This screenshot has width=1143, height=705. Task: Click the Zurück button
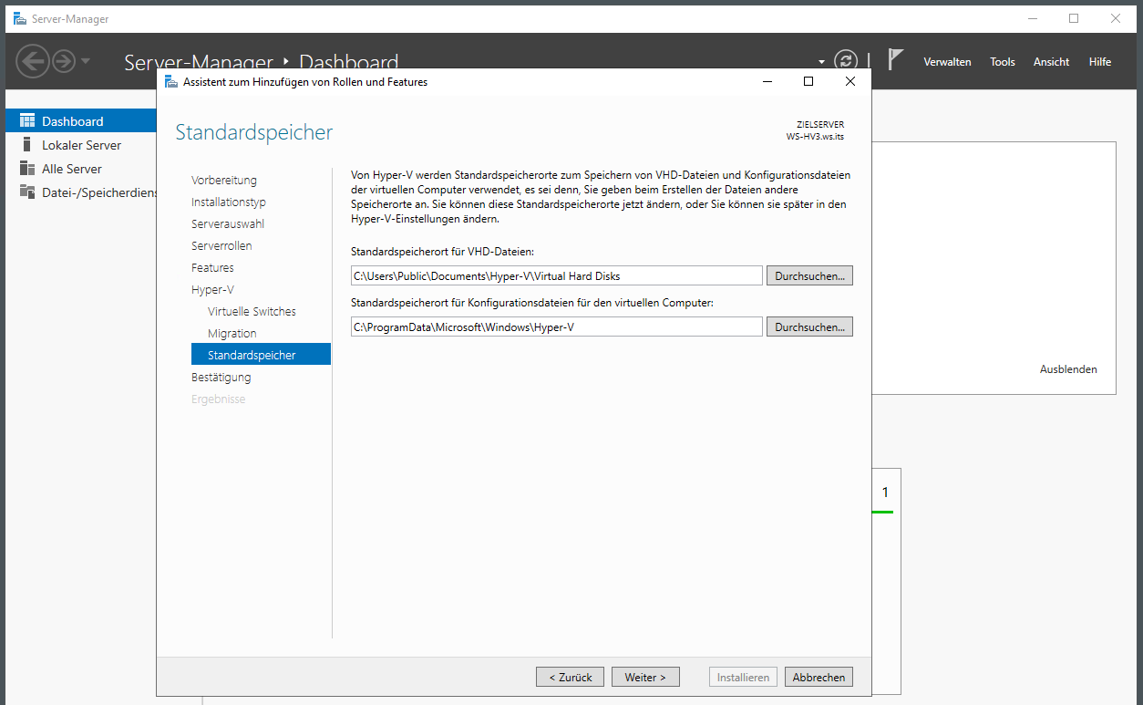[570, 677]
